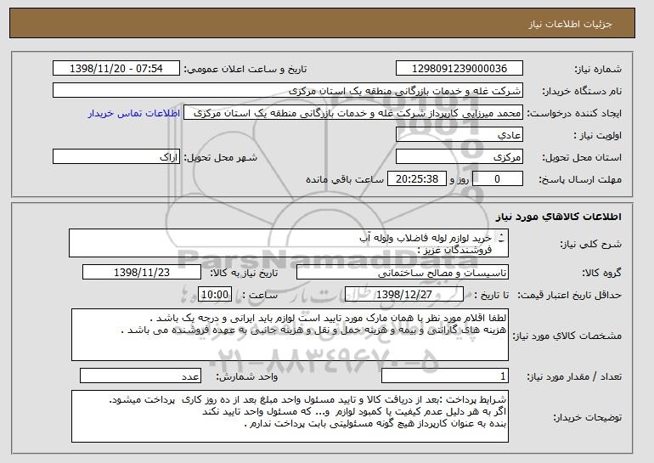Screen dimensions: 654x463
Task: Click the general need description text area
Action: [x=289, y=243]
